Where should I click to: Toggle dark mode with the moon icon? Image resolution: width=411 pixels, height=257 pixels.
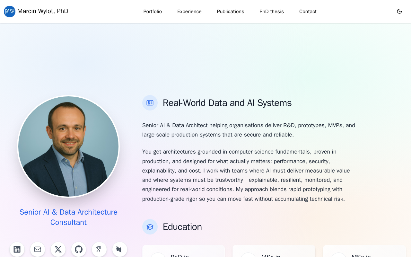[x=399, y=11]
